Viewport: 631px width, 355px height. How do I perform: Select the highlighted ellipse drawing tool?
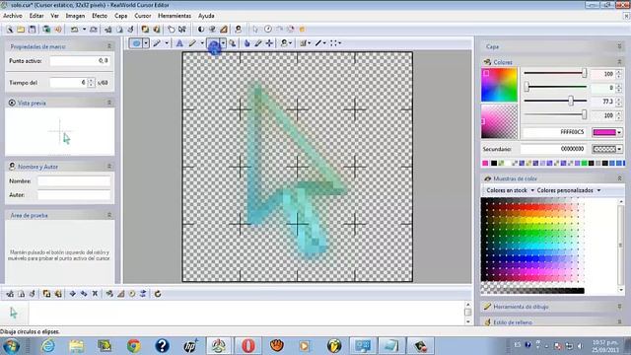coord(213,43)
